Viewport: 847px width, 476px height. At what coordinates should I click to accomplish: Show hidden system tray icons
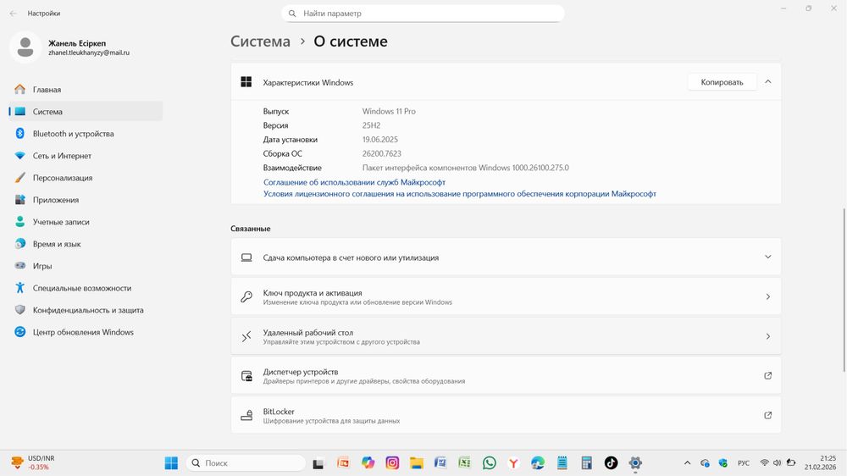(687, 463)
